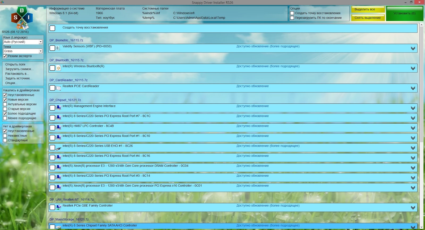425x230 pixels.
Task: Expand the Validity Sensors driver details
Action: [413, 49]
